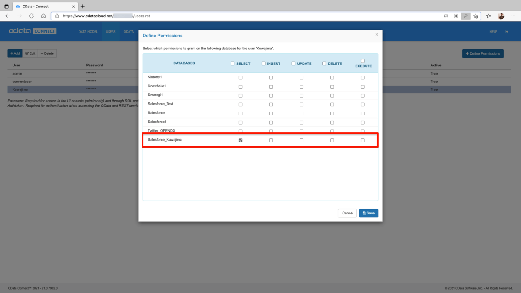
Task: Check the EXECUTE header checkbox
Action: click(363, 61)
